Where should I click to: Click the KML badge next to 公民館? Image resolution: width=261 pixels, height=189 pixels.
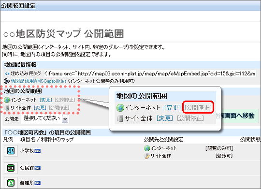tap(37, 168)
